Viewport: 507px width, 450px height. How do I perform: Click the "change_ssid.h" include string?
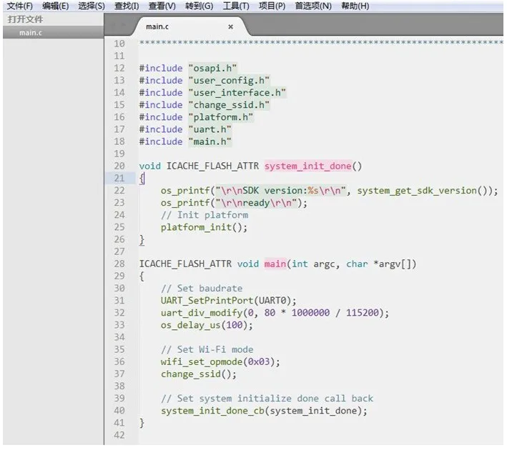[229, 105]
